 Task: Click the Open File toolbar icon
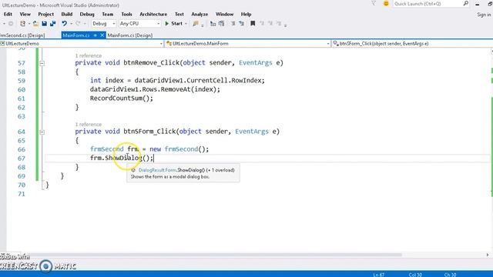tap(35, 24)
